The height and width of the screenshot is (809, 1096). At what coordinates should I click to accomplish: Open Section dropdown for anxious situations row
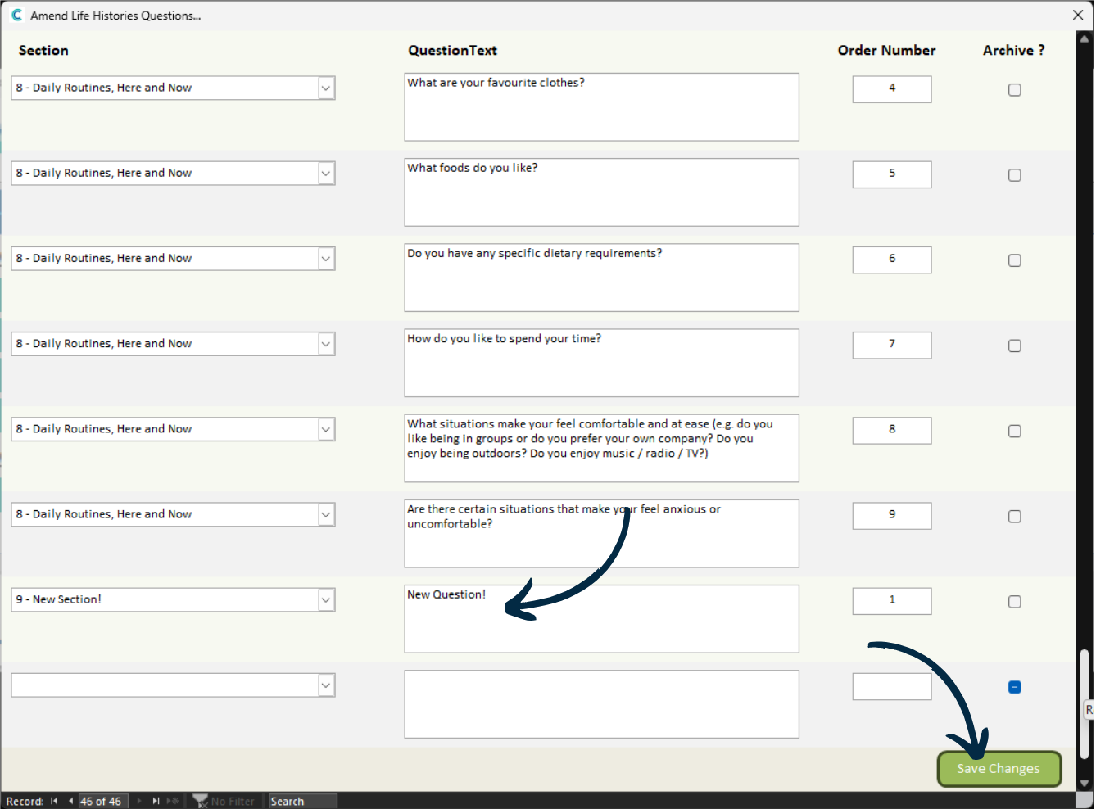[x=326, y=514]
